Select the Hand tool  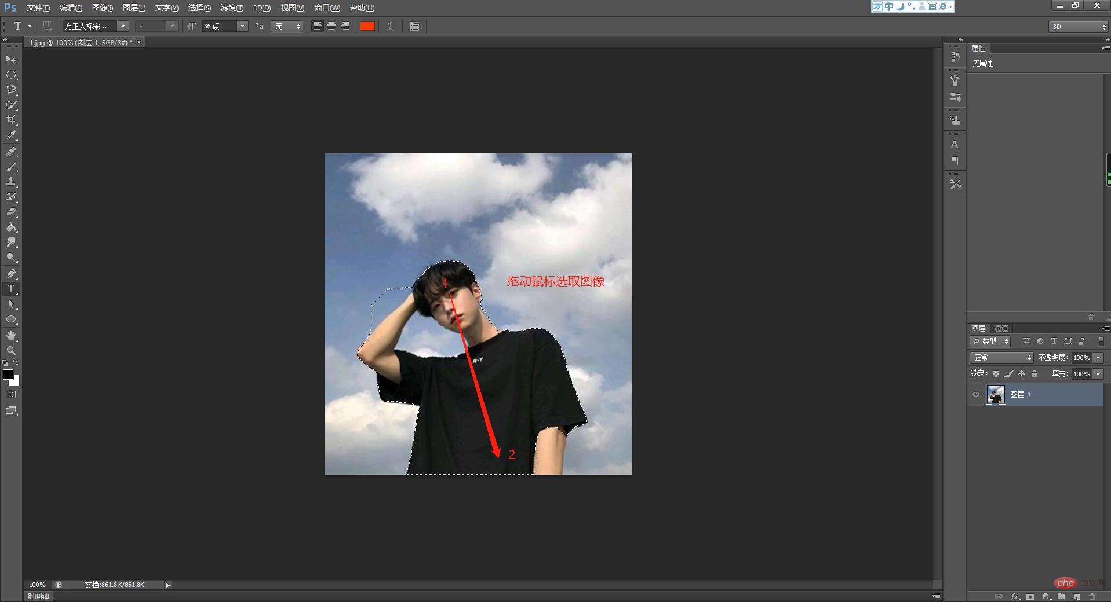coord(11,336)
